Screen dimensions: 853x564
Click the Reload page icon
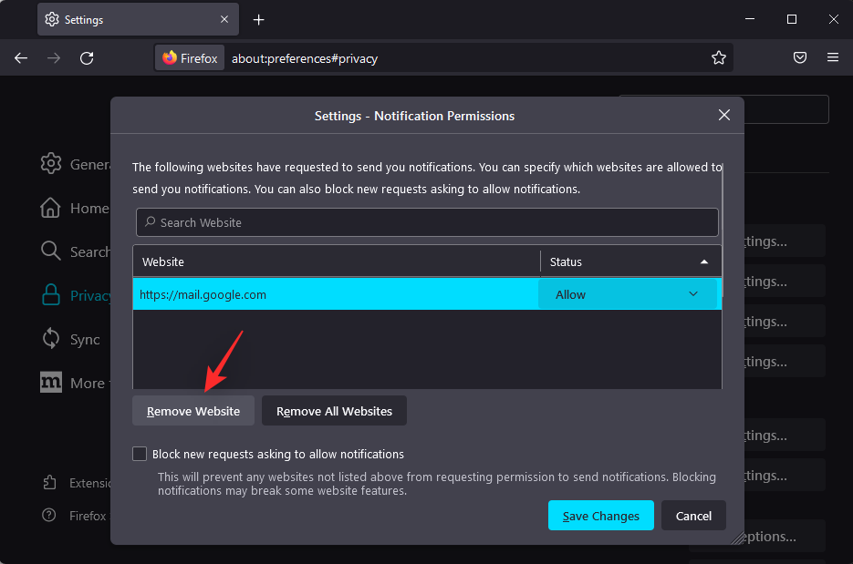[x=87, y=58]
